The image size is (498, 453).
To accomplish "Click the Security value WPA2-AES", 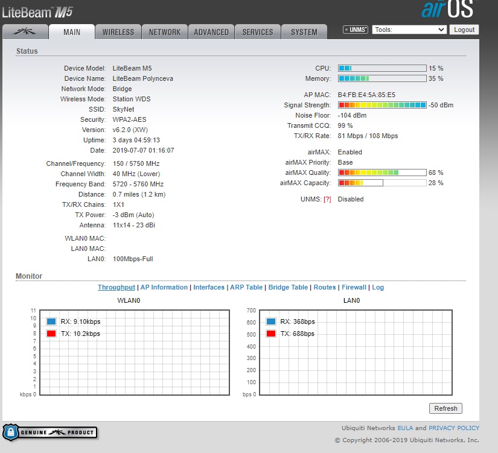I will pyautogui.click(x=129, y=119).
